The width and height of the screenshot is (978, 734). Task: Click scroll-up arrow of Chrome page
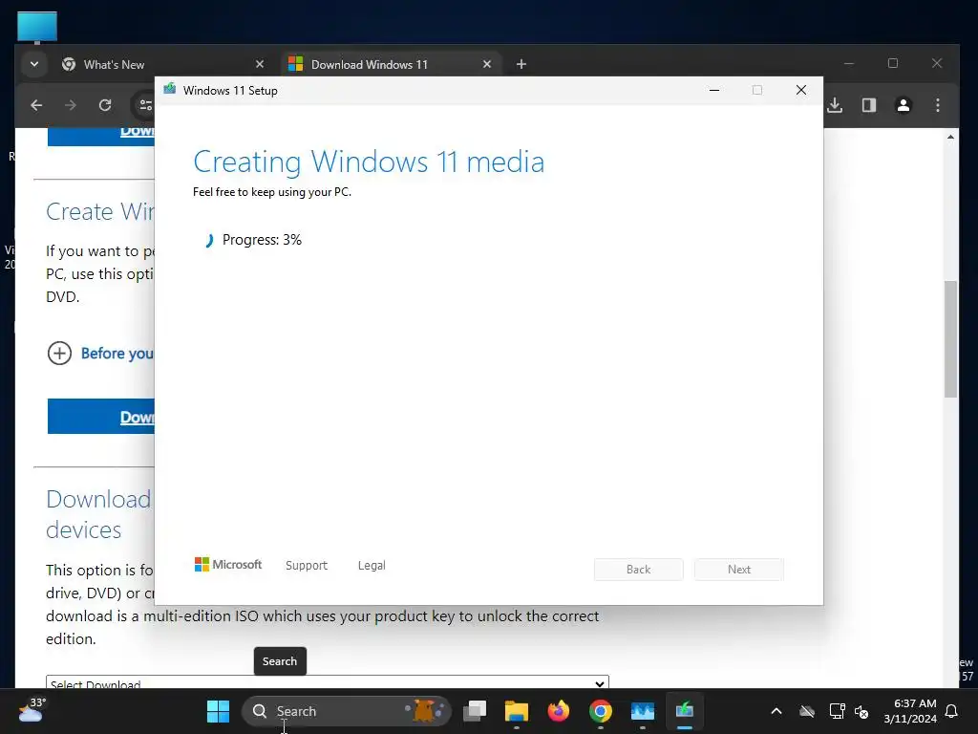pos(950,137)
